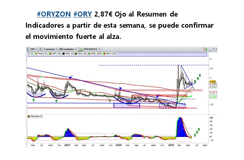Click the 2025 label on time axis
The width and height of the screenshot is (244, 160).
pyautogui.click(x=171, y=145)
